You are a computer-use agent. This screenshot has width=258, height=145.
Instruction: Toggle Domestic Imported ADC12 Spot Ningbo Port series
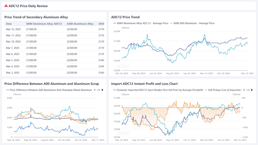coord(158,90)
